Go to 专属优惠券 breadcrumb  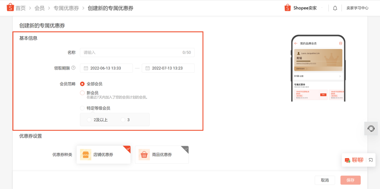[66, 8]
